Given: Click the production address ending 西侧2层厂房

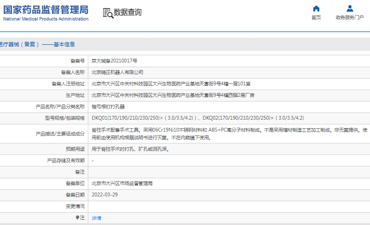Looking at the screenshot, I should pos(173,95).
